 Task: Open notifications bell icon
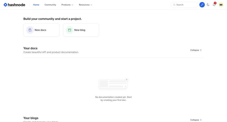[214, 5]
